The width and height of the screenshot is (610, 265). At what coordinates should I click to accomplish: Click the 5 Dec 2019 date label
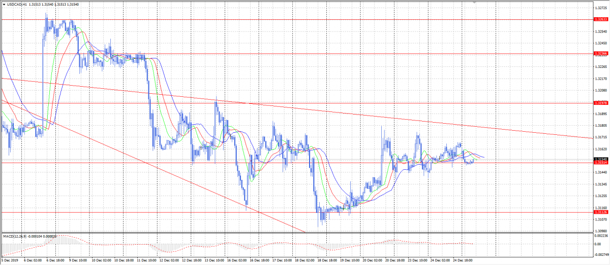point(10,260)
